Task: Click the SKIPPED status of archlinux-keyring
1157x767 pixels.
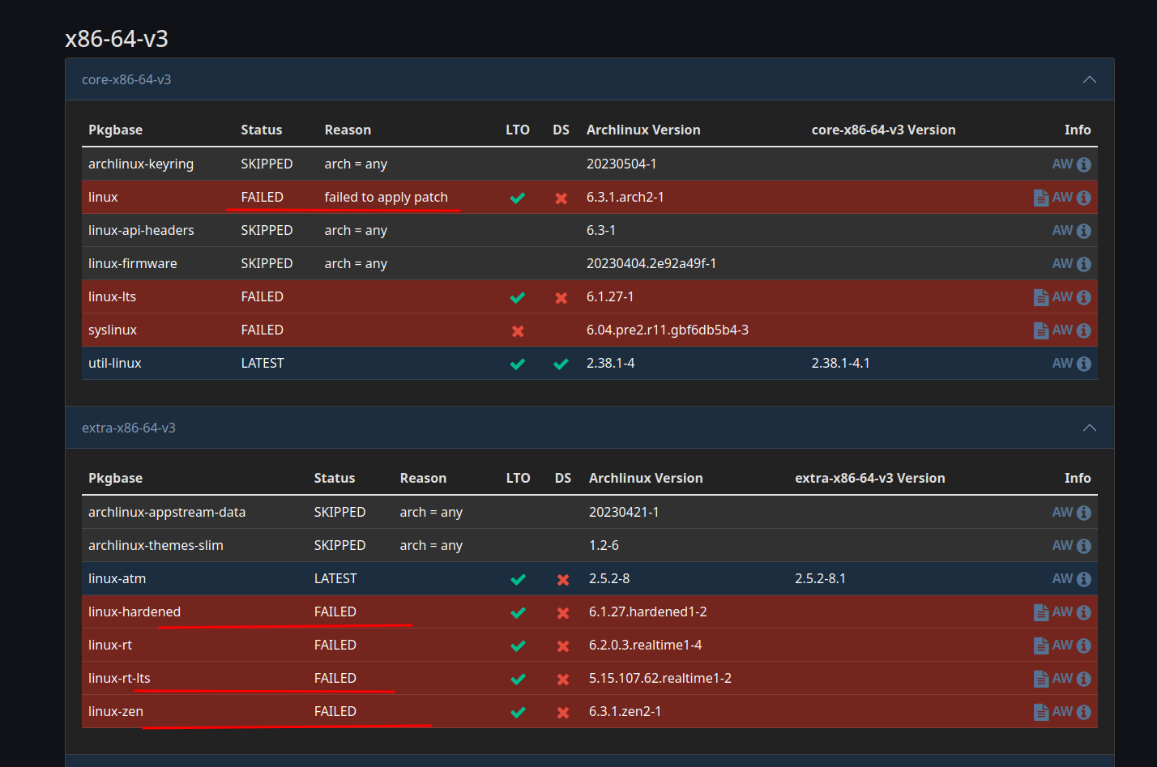Action: coord(267,164)
